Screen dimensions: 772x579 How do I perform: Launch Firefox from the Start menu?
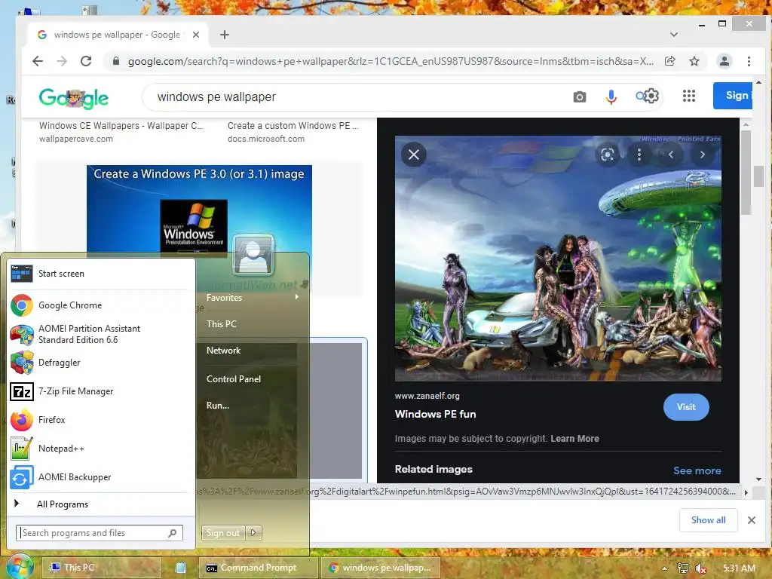[99, 420]
